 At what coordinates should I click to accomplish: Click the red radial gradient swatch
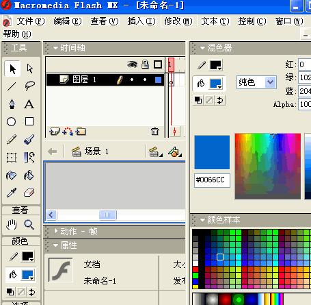[x=225, y=299]
